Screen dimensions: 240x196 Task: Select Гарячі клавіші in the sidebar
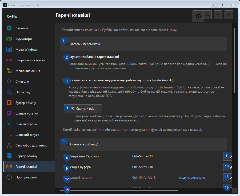(29, 167)
